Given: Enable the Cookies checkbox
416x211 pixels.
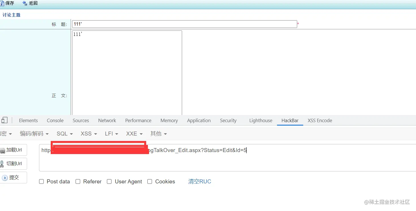Looking at the screenshot, I should click(x=150, y=181).
